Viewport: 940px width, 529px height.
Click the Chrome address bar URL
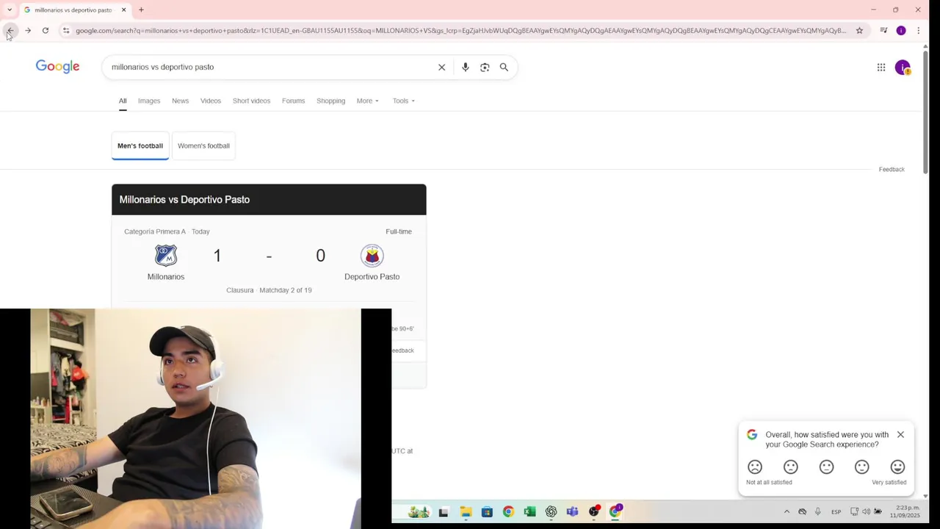click(460, 30)
